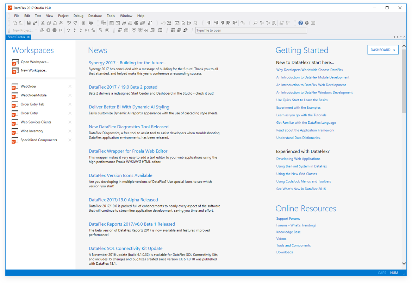
Task: Click the Compile project toolbar icon
Action: tap(42, 30)
